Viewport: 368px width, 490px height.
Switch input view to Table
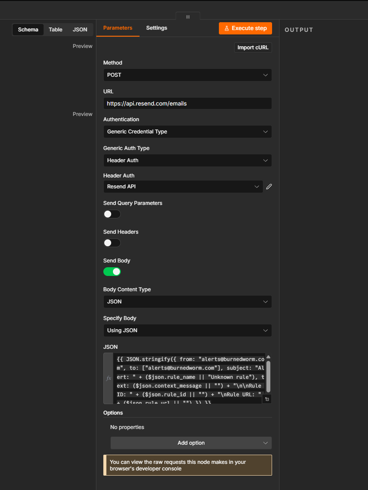click(55, 30)
